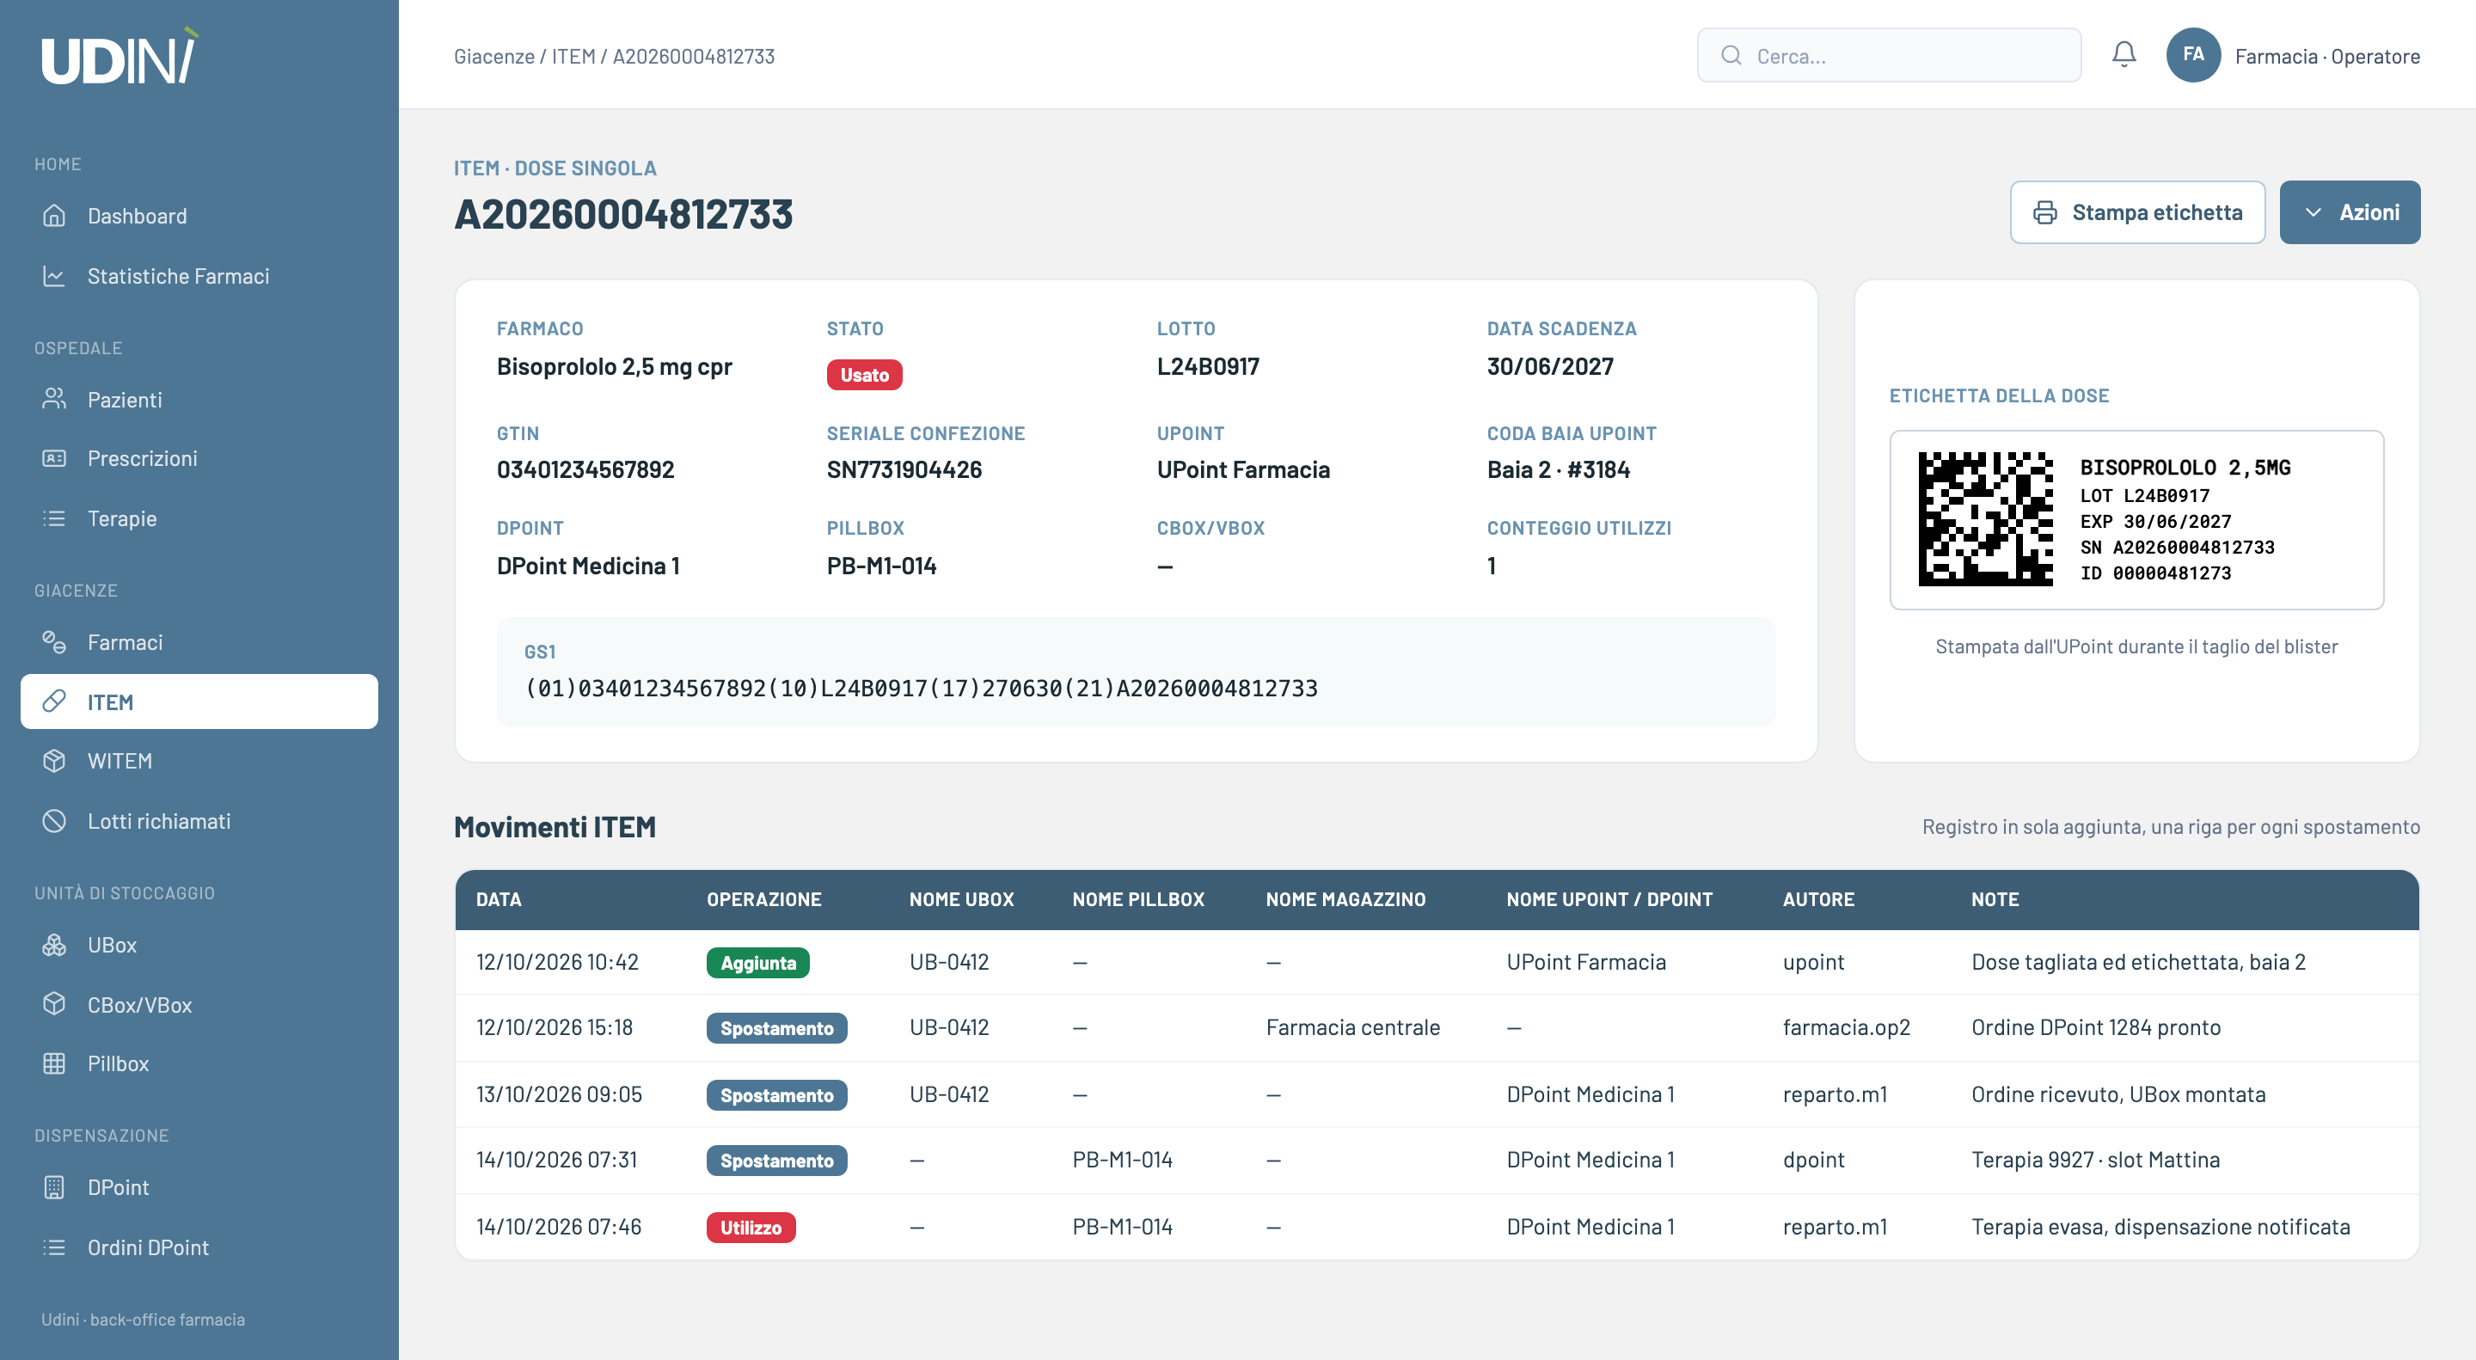
Task: Open Ordini DPoint list icon
Action: tap(54, 1247)
